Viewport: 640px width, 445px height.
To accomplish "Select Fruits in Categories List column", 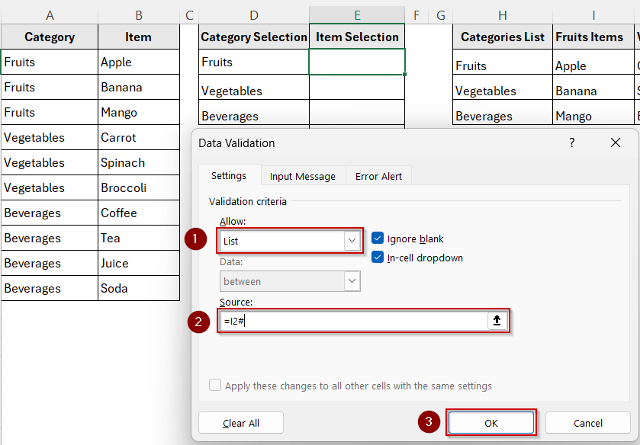I will (503, 62).
